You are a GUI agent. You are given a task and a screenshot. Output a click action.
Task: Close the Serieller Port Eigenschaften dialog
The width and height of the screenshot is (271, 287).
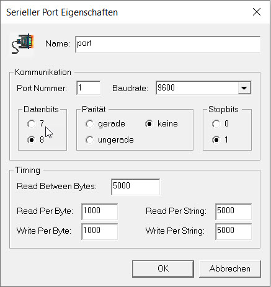pos(257,12)
